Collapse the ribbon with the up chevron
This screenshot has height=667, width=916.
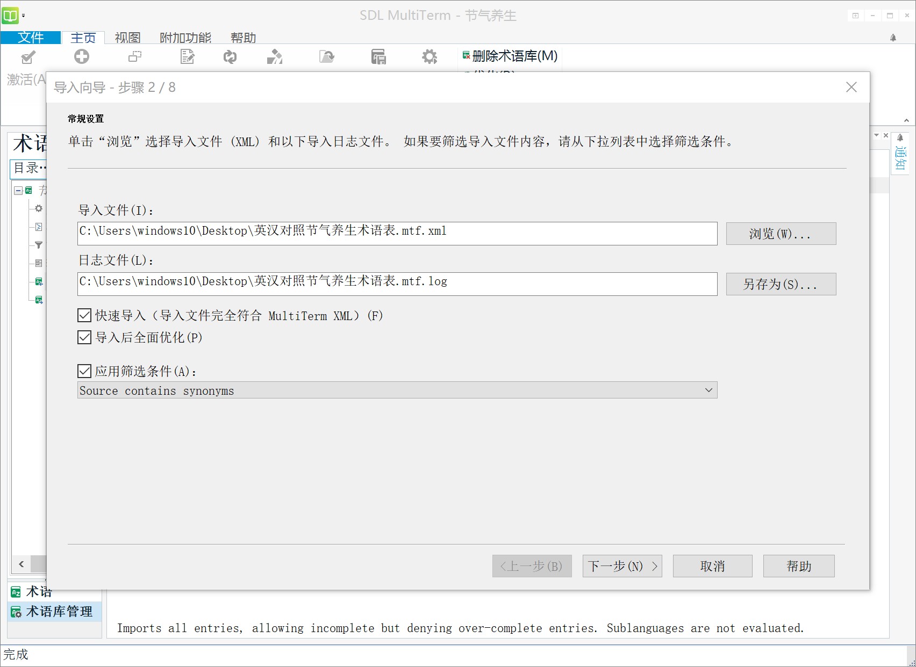[906, 120]
